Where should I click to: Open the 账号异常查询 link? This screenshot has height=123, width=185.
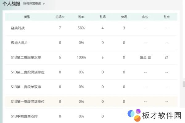pyautogui.click(x=32, y=4)
